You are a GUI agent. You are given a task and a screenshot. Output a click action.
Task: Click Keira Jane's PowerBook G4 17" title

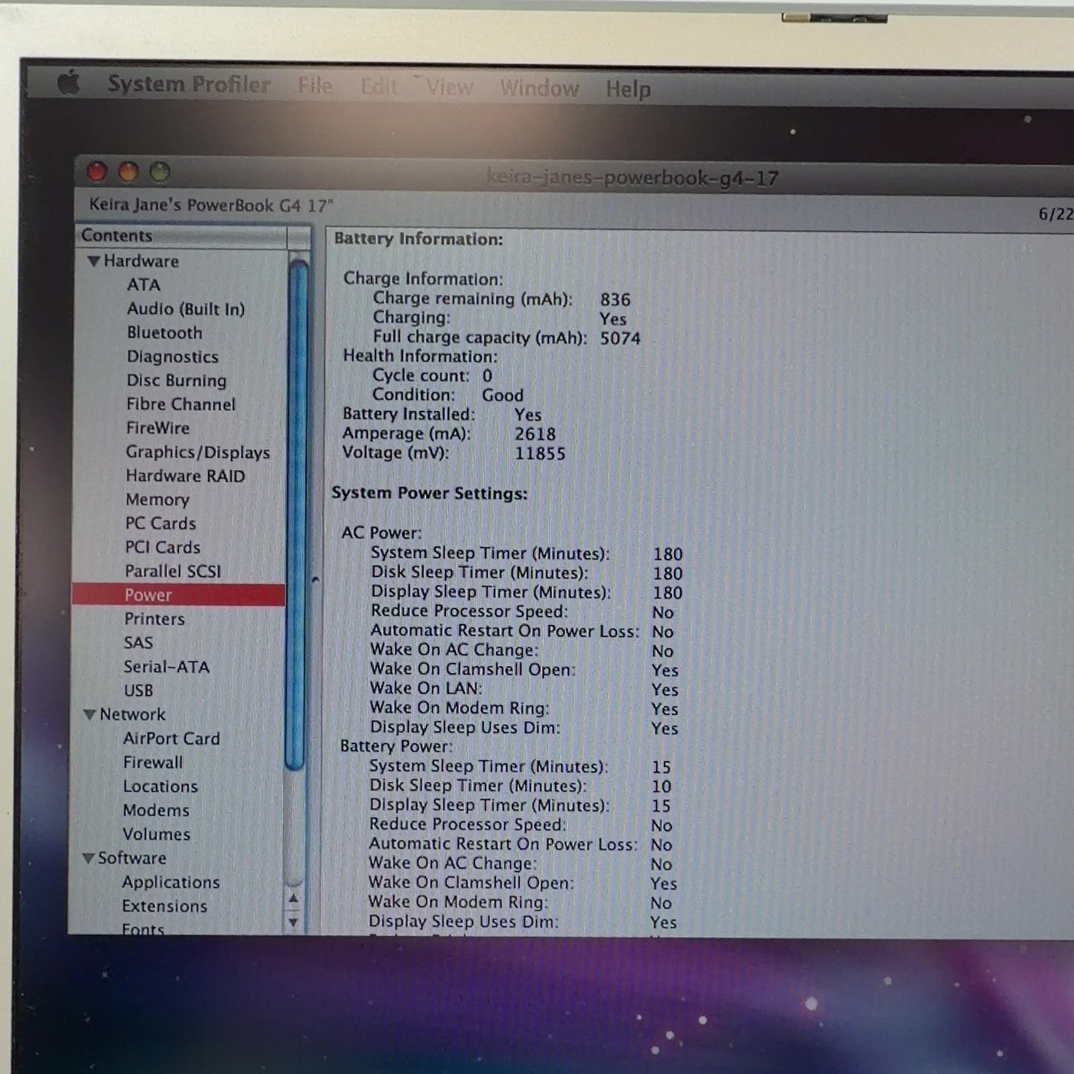pos(211,205)
